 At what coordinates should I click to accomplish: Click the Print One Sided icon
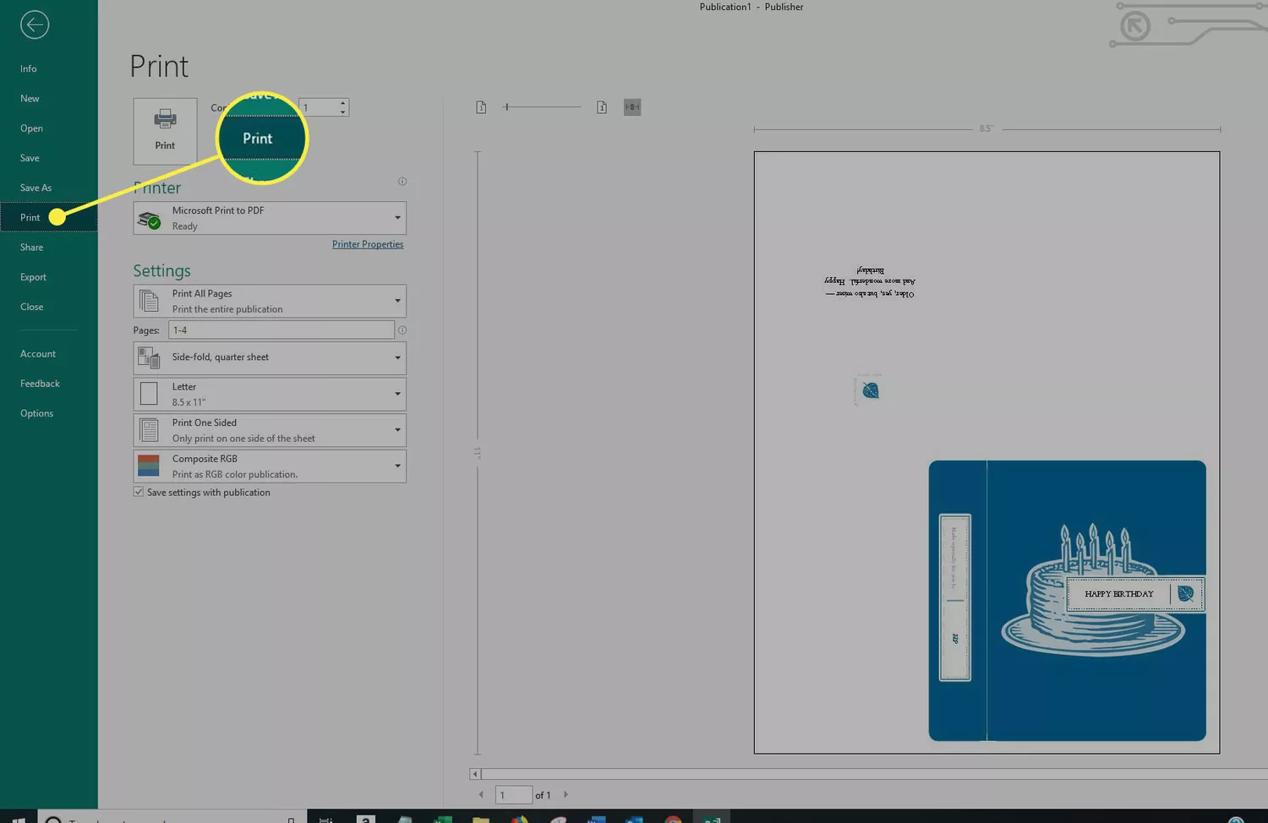coord(149,430)
